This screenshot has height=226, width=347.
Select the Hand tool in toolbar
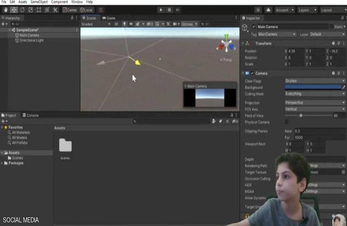(6, 10)
